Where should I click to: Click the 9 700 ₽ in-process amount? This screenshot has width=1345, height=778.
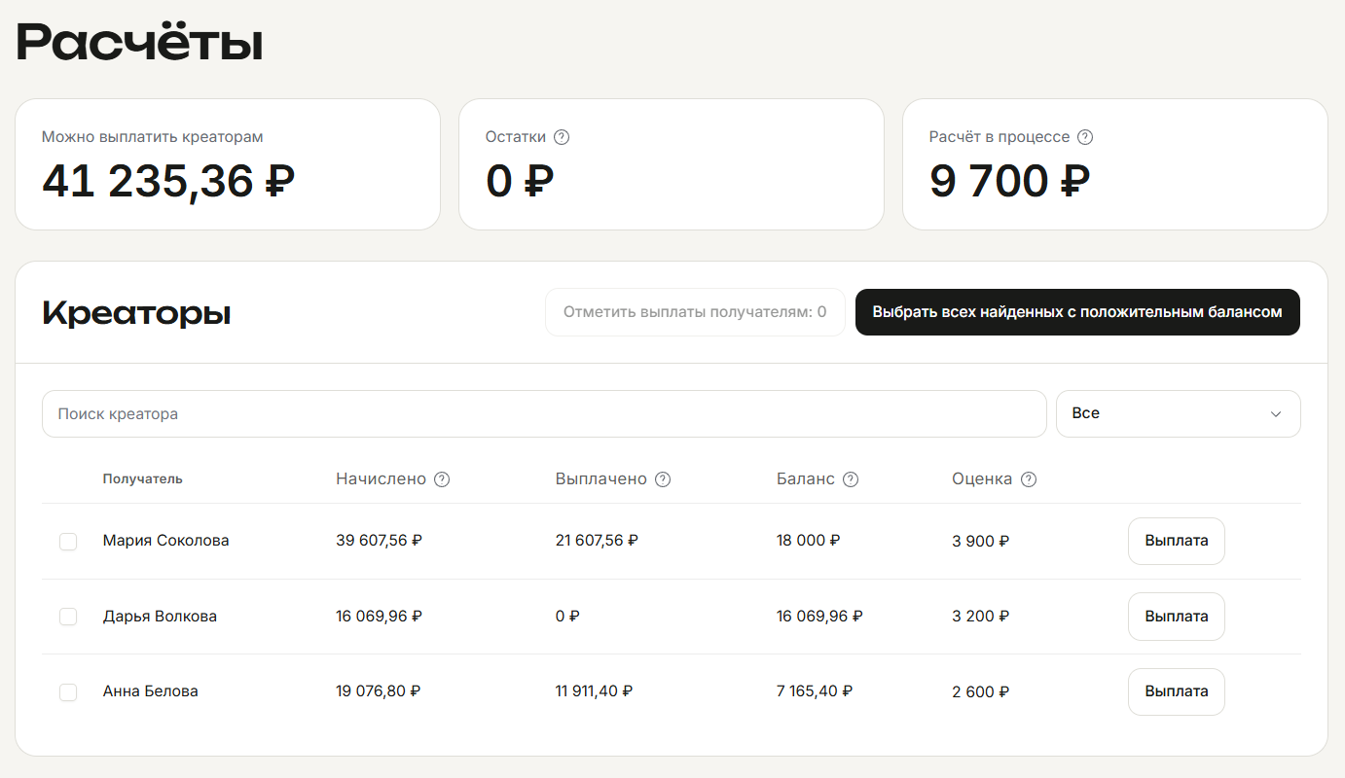click(x=1009, y=181)
